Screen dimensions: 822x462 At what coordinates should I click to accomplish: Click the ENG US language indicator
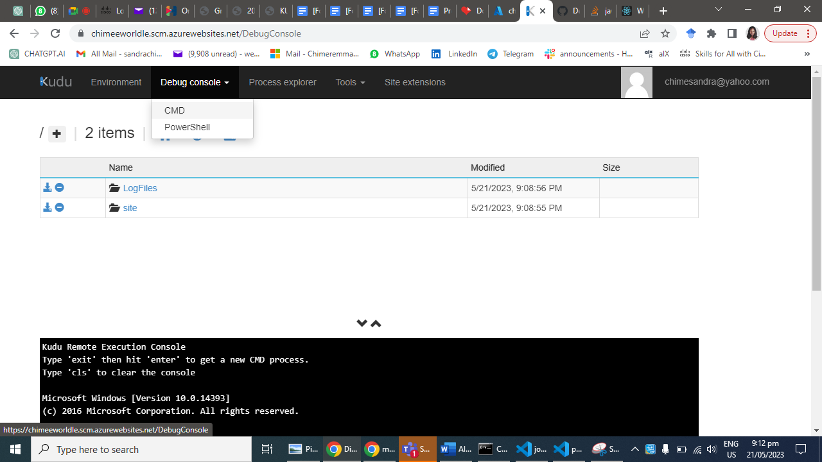click(x=731, y=449)
